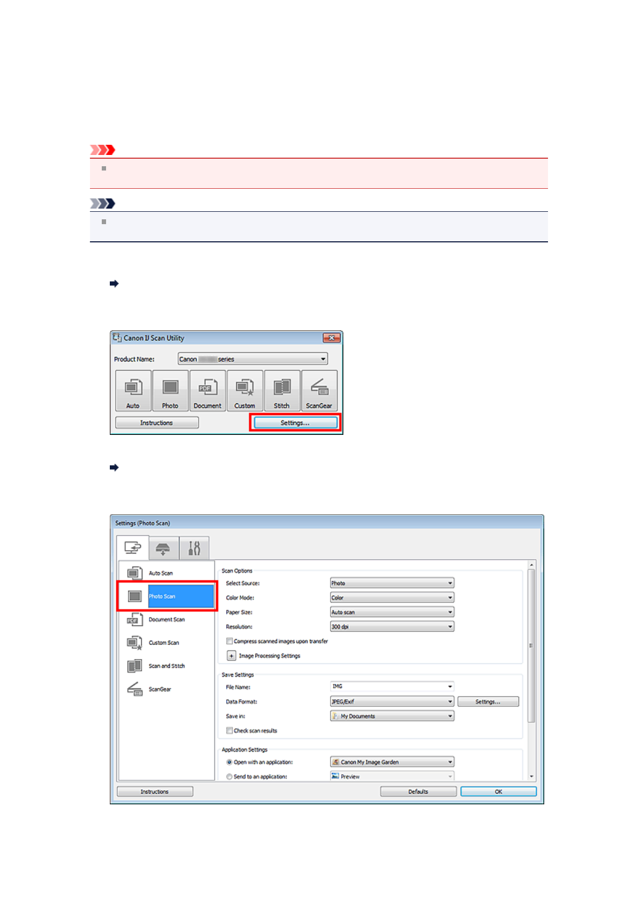Click the Custom scan icon button
The width and height of the screenshot is (638, 903).
[x=245, y=390]
